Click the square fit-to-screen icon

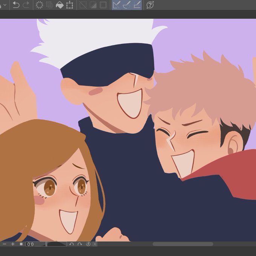[21, 244]
